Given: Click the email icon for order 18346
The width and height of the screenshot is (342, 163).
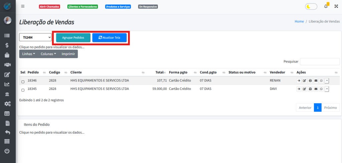Looking at the screenshot, I should tap(316, 81).
